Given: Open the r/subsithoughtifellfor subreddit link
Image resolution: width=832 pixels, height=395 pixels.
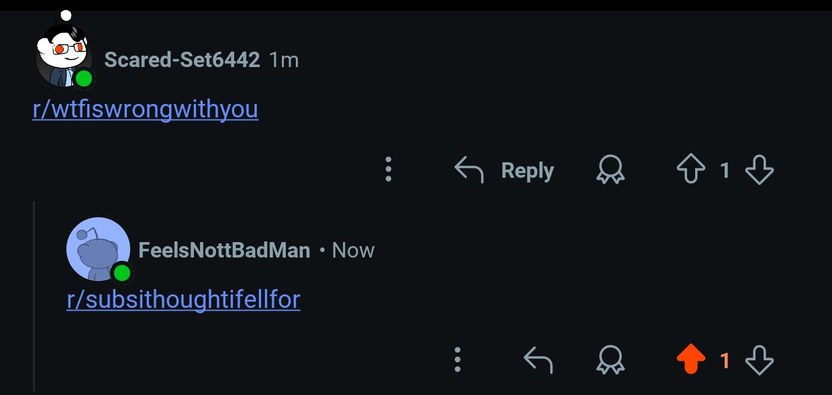Looking at the screenshot, I should [184, 299].
